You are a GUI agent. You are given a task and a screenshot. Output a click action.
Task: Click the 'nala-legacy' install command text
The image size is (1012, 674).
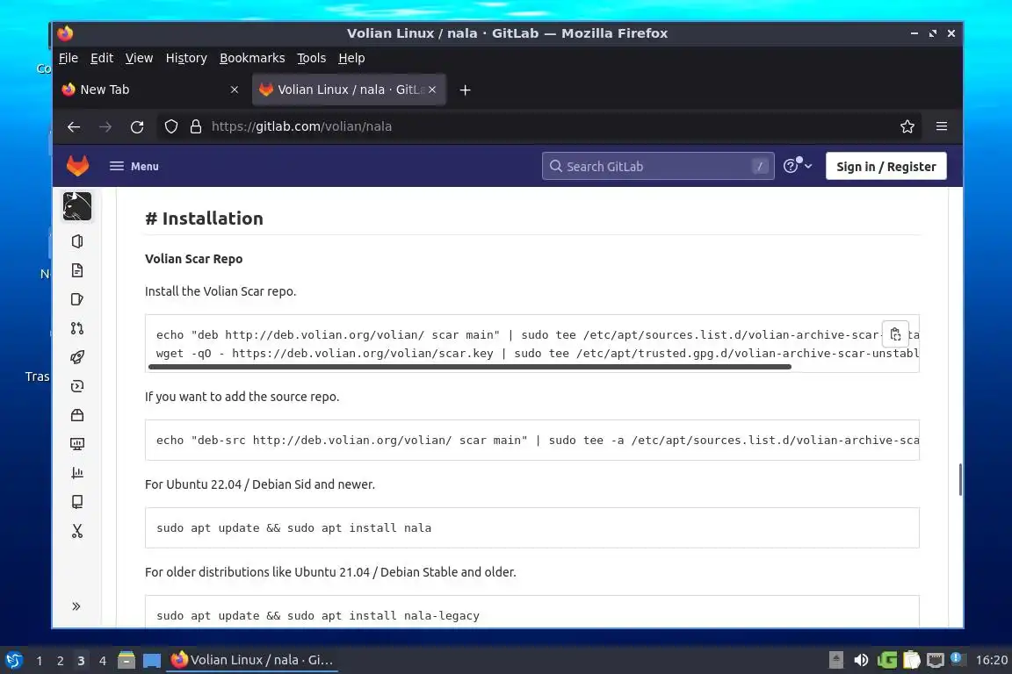(x=317, y=615)
